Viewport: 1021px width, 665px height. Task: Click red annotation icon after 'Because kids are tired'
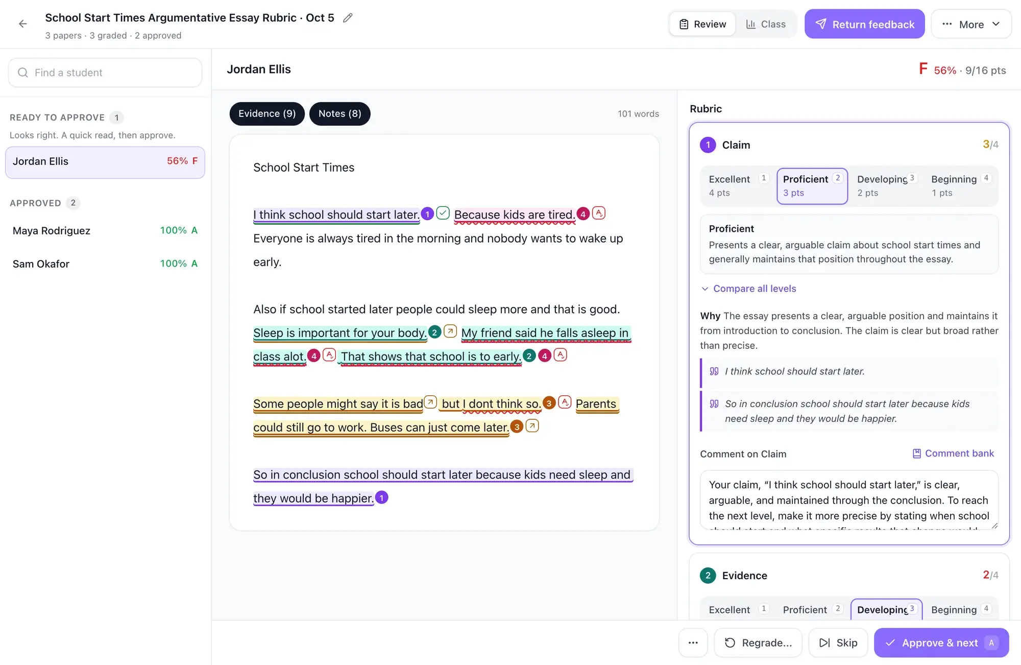pos(599,213)
